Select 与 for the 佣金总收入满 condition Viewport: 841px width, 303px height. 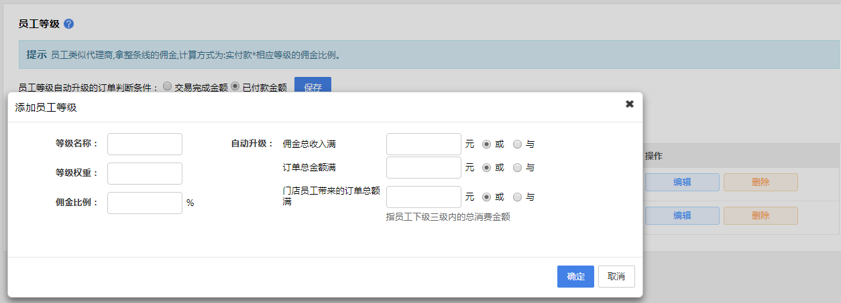tap(517, 144)
